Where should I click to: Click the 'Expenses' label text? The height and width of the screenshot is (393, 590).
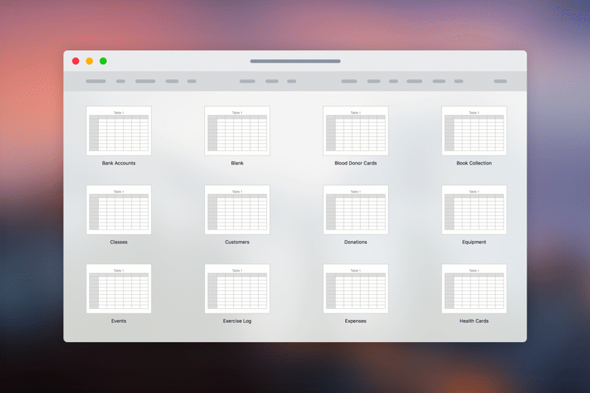tap(355, 321)
